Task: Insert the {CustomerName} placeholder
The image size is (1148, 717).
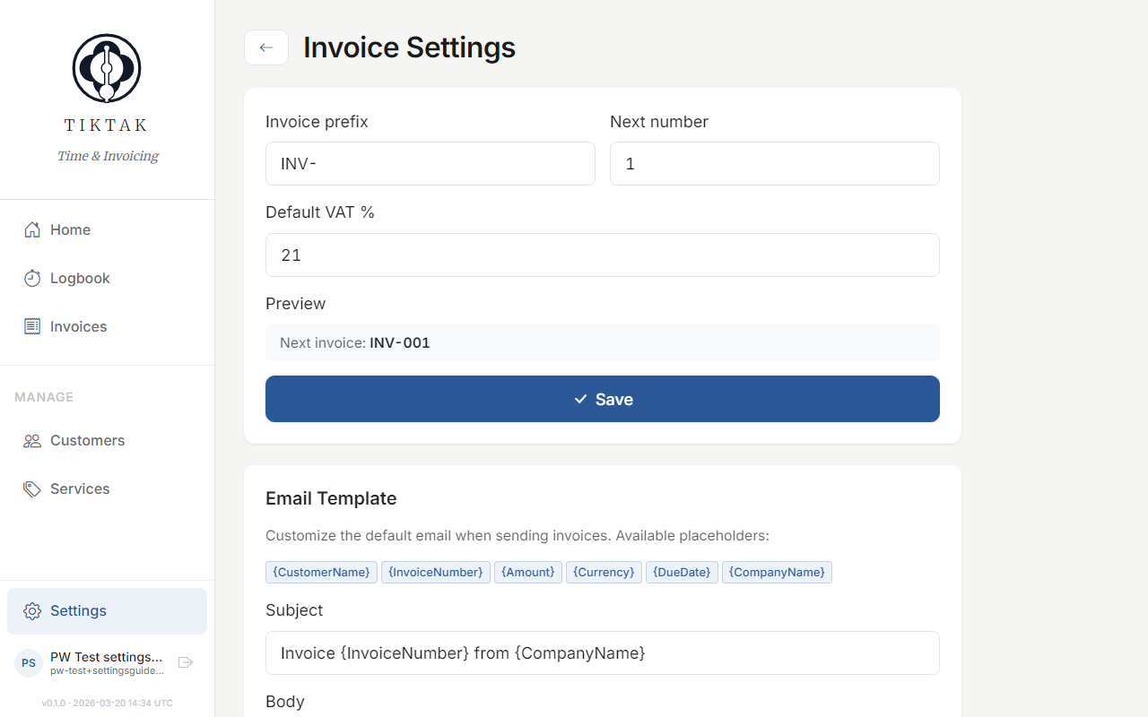Action: click(x=321, y=572)
